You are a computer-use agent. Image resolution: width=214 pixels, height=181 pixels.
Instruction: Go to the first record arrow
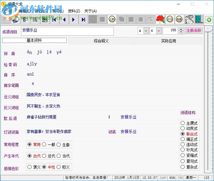(x=54, y=20)
